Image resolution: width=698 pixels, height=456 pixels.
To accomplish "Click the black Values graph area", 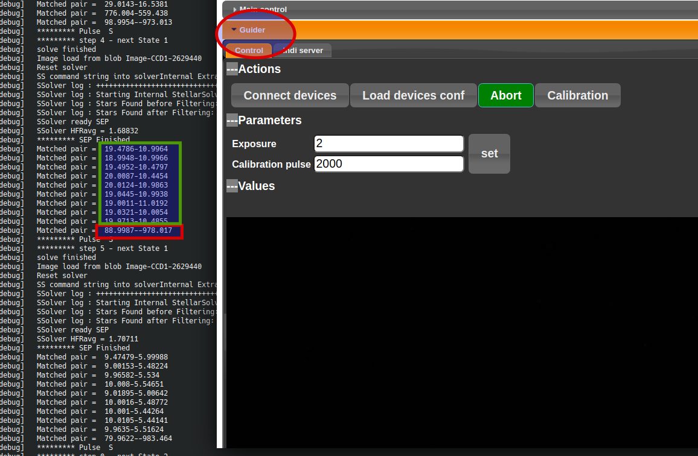I will [462, 332].
